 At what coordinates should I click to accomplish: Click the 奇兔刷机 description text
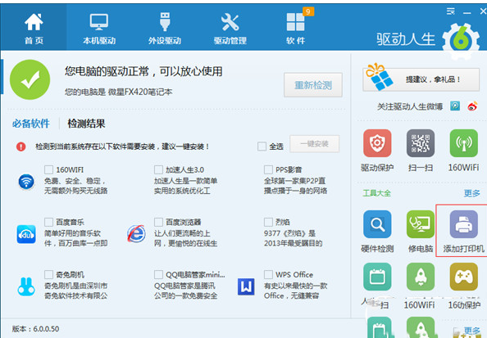[75, 291]
